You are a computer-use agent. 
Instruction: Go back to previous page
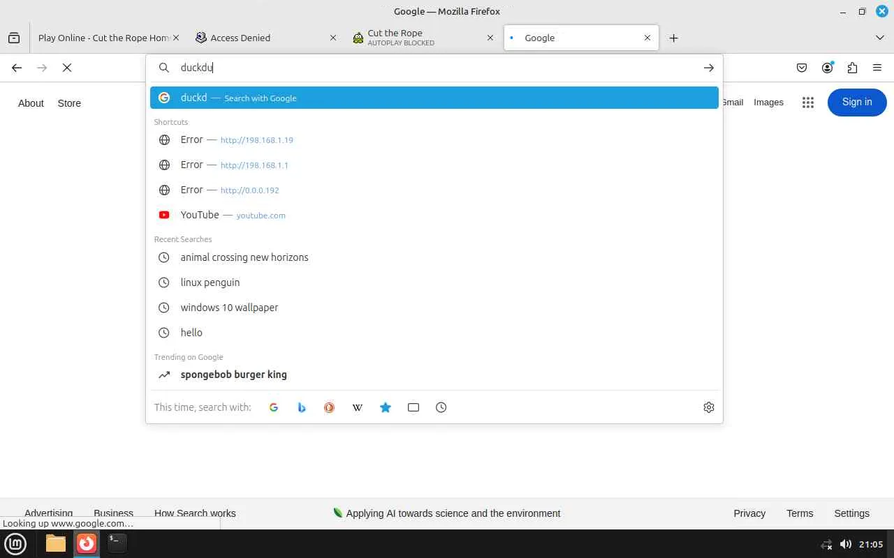coord(17,68)
